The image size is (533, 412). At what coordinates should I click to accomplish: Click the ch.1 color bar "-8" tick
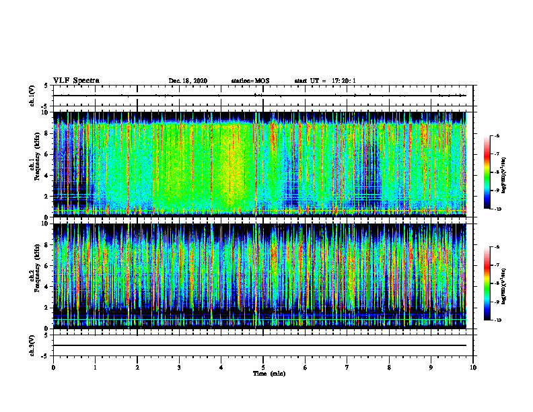[x=497, y=172]
